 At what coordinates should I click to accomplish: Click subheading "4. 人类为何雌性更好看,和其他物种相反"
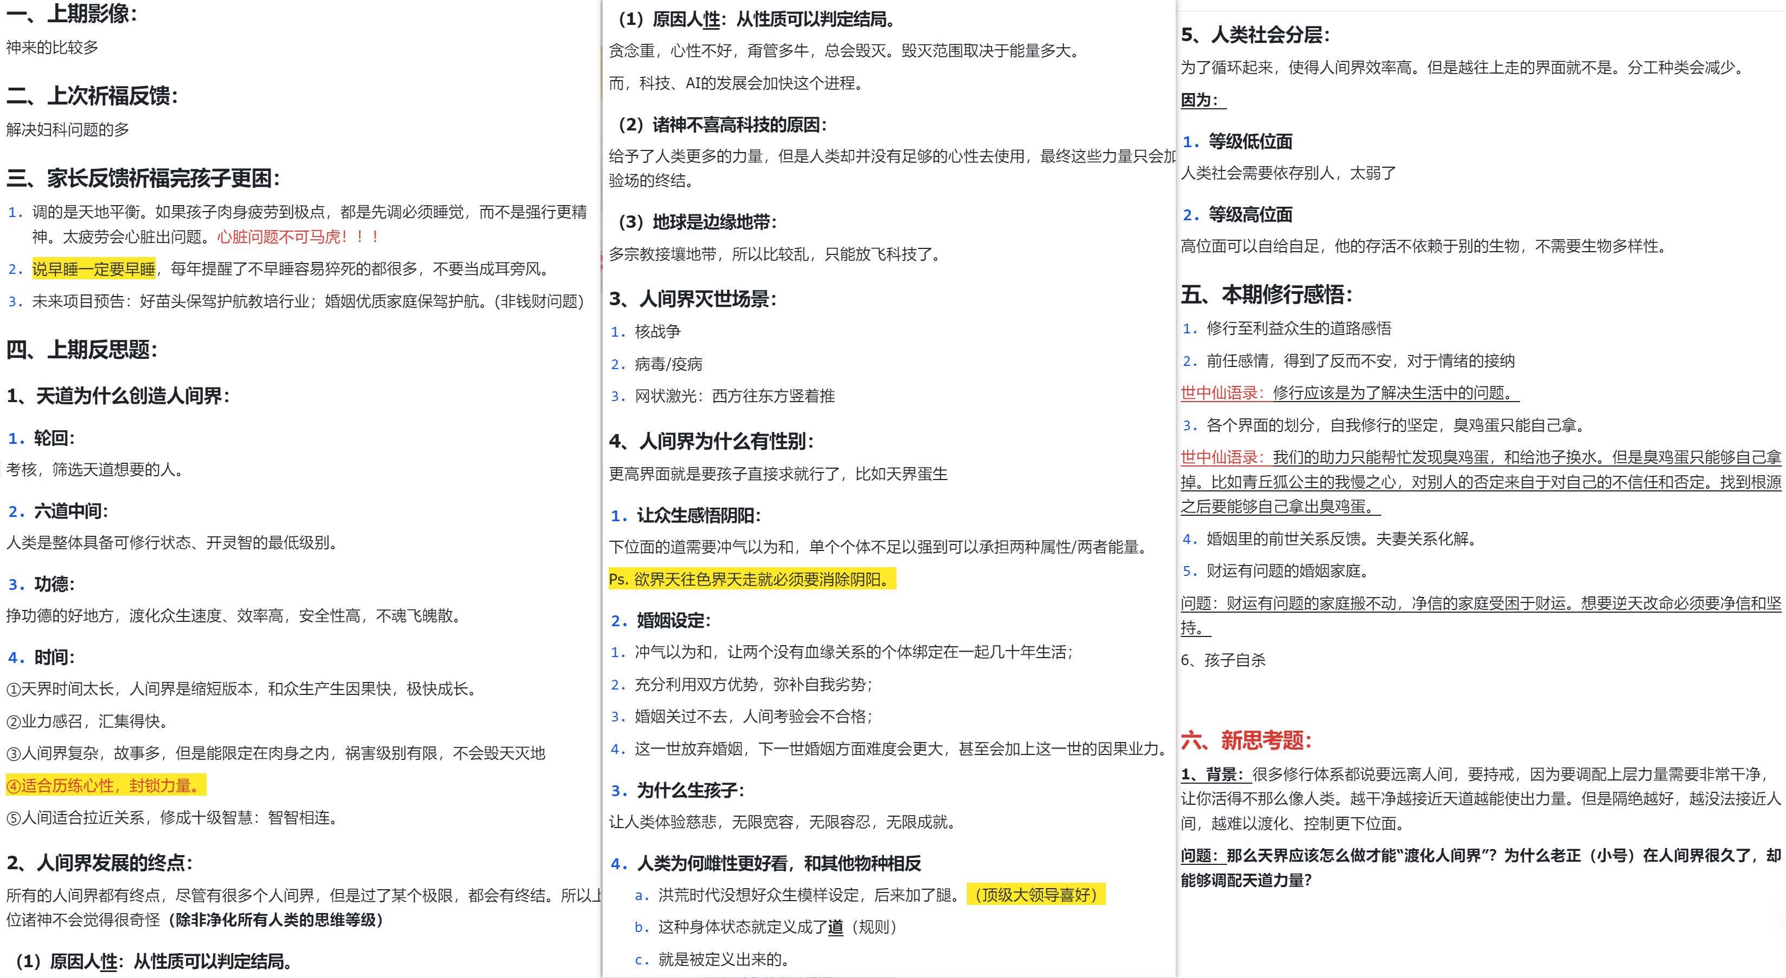pos(766,864)
